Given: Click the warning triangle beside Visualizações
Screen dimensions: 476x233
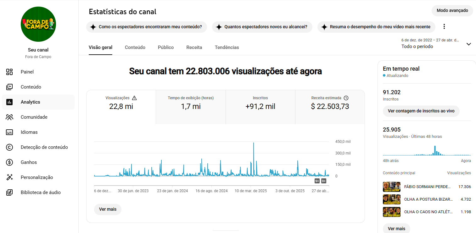Looking at the screenshot, I should click(134, 98).
